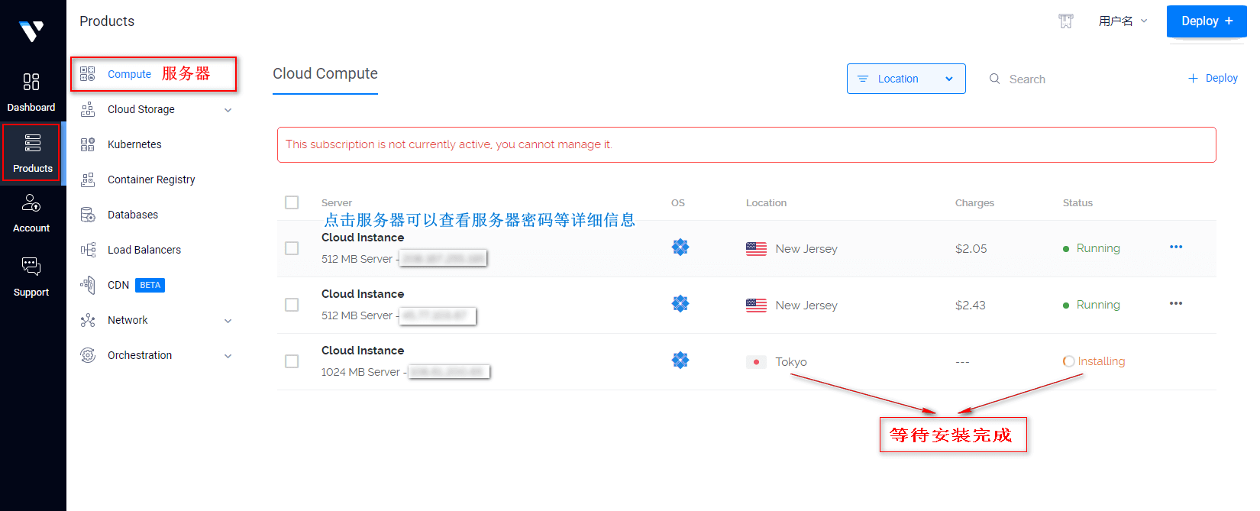
Task: Click Japan flag of Tokyo server
Action: tap(756, 362)
